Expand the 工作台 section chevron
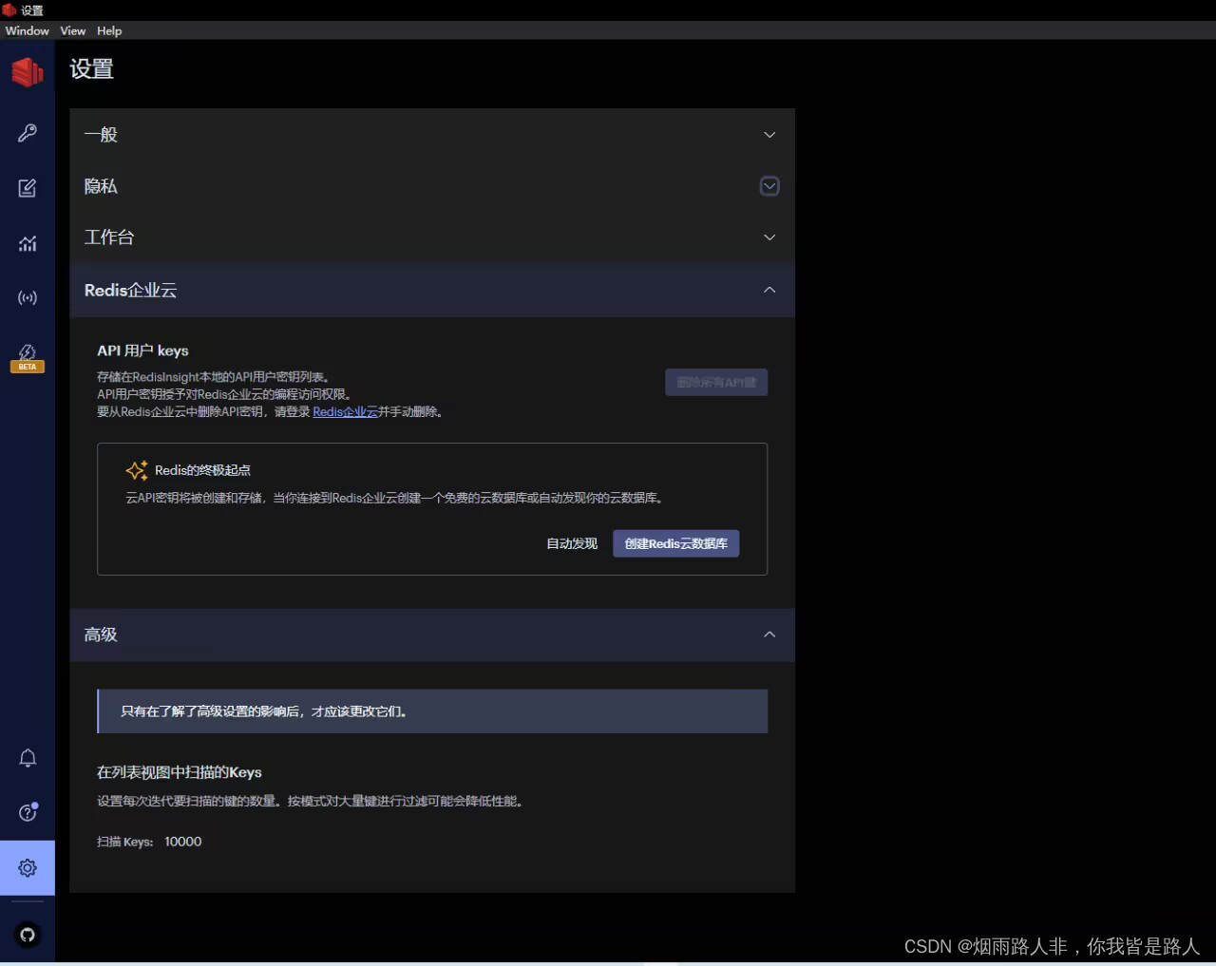 coord(769,237)
